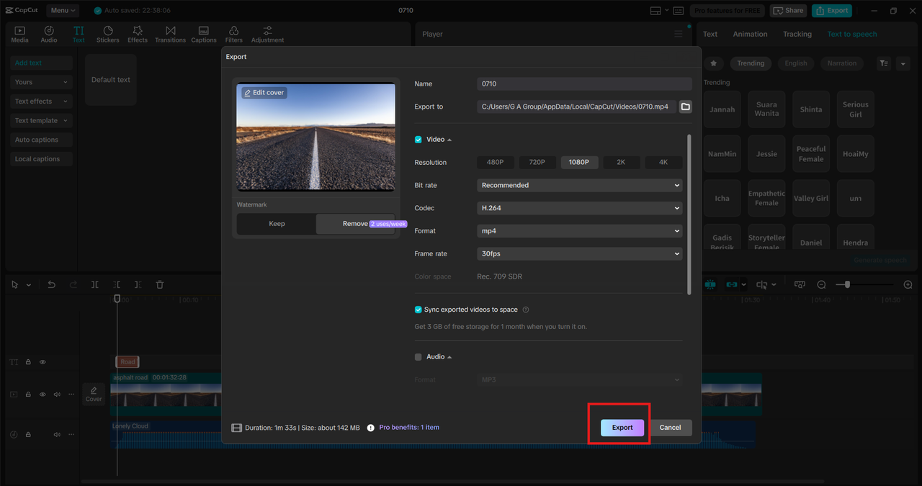This screenshot has height=486, width=922.
Task: Uncheck the Video export checkbox
Action: point(419,140)
